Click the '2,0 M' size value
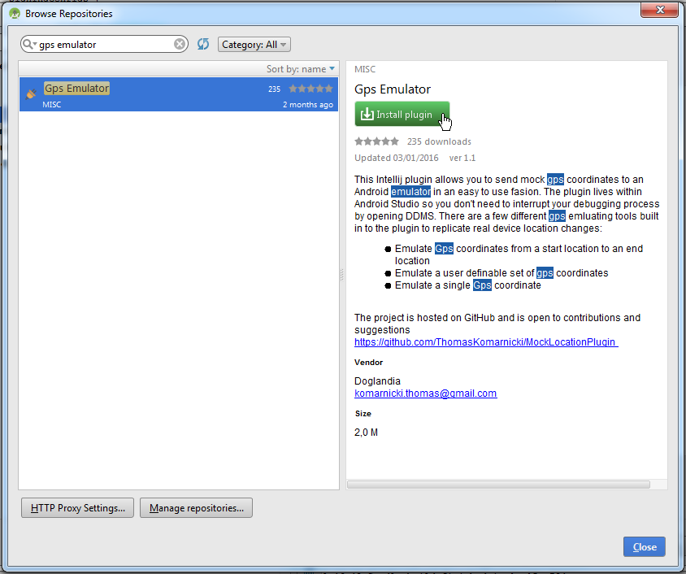Viewport: 686px width, 574px height. [x=367, y=433]
